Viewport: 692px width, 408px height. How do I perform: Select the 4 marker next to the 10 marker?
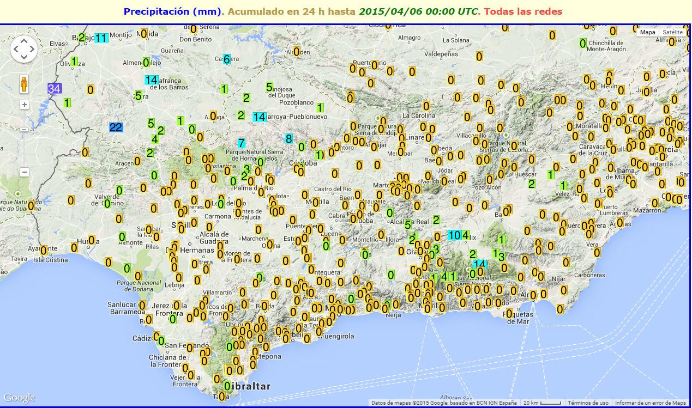[x=465, y=235]
